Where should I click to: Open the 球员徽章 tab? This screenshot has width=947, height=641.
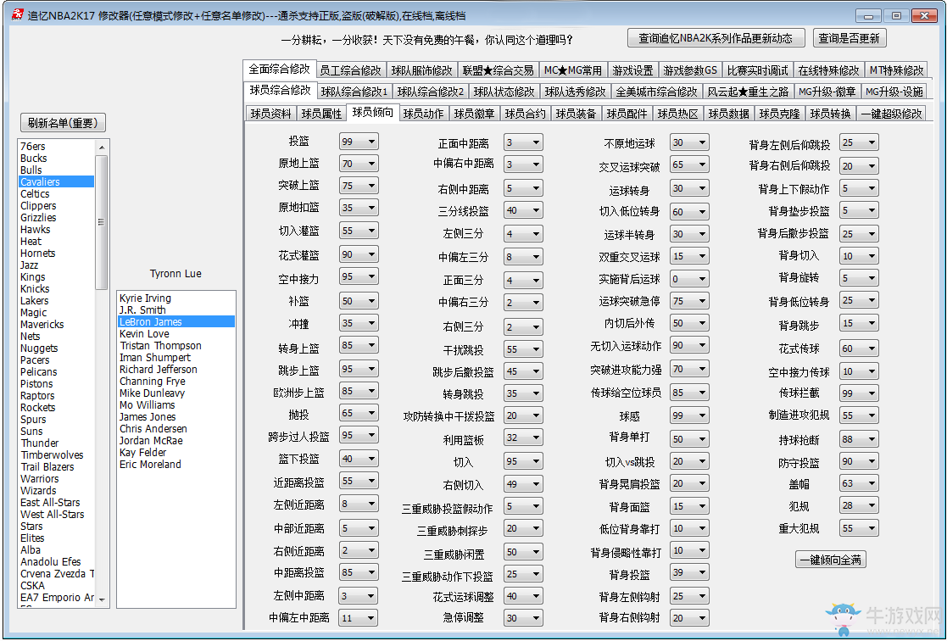click(x=474, y=114)
